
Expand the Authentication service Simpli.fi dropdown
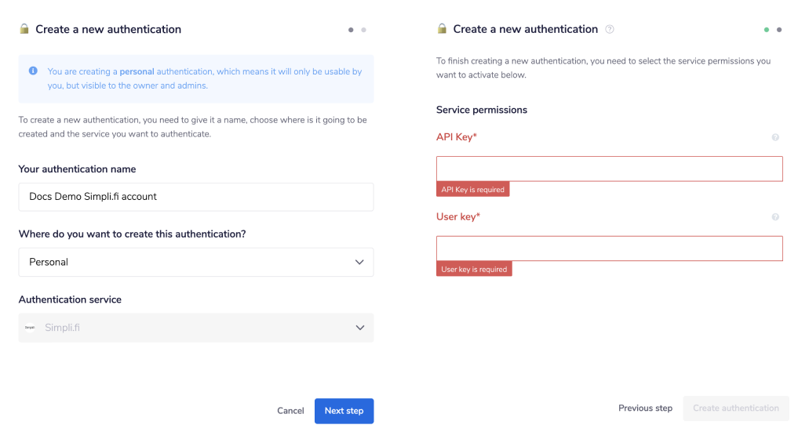point(195,328)
